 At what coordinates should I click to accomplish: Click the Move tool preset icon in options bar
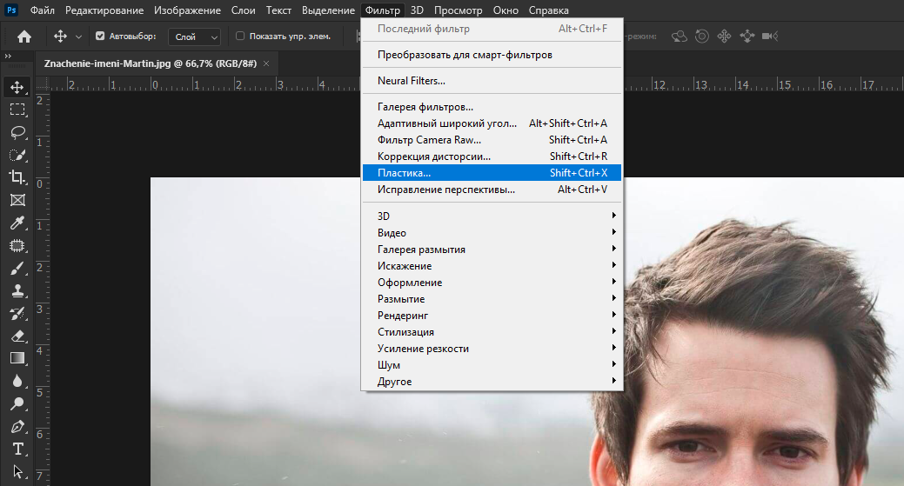click(61, 37)
